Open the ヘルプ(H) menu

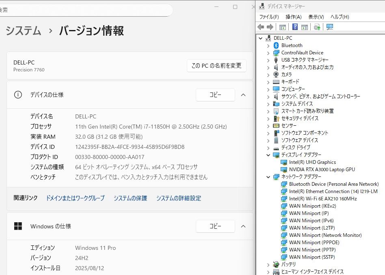tap(340, 17)
